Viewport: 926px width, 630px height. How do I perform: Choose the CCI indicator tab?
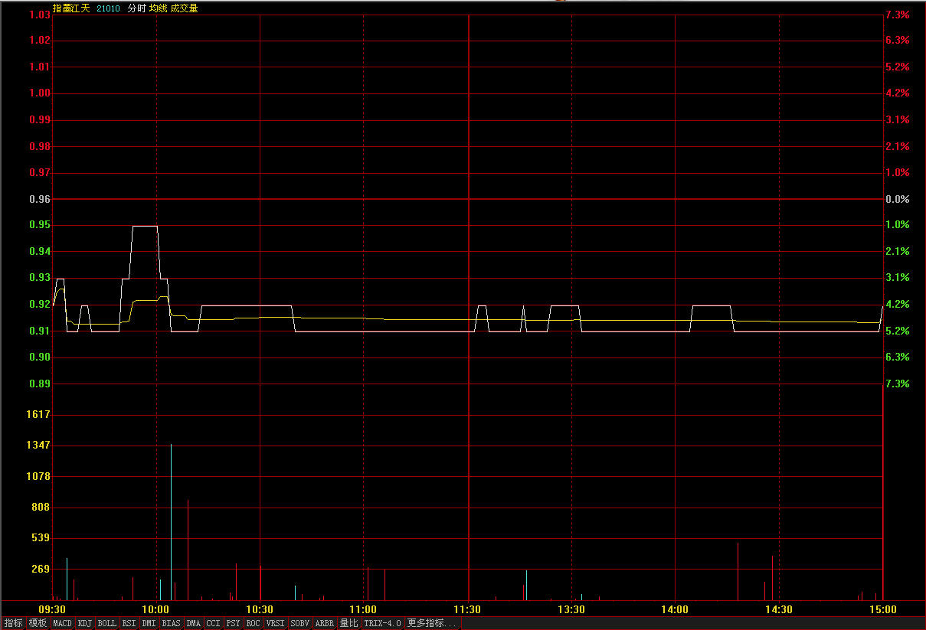click(x=214, y=624)
